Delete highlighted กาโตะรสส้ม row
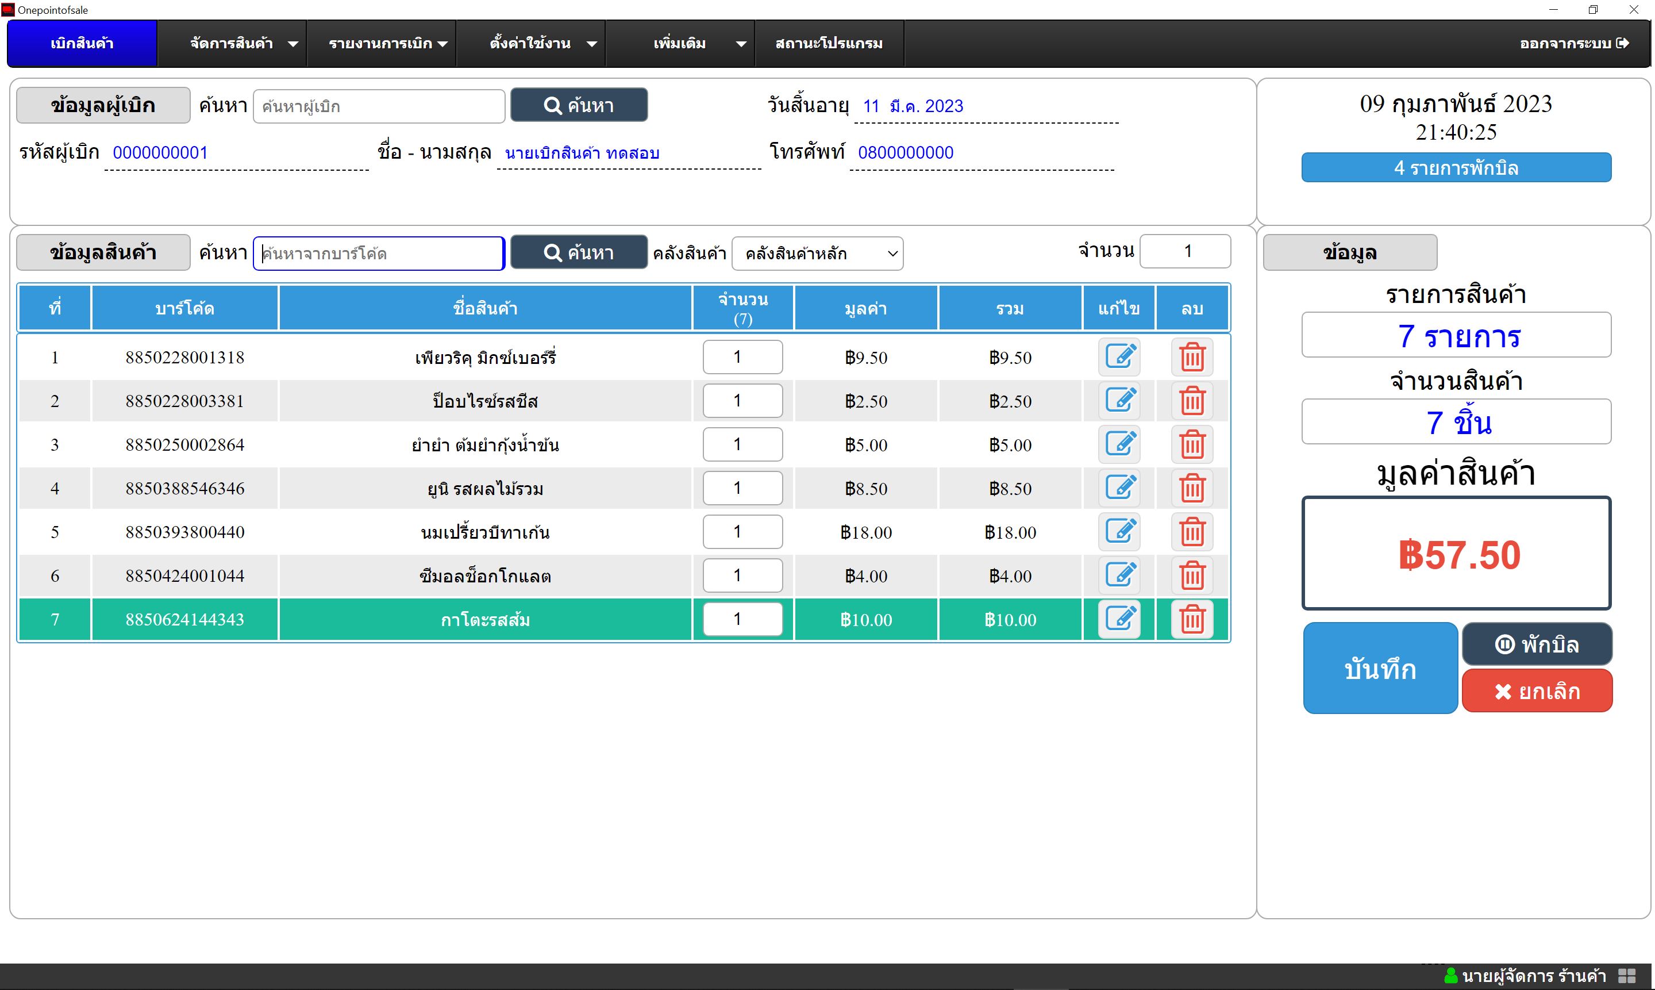This screenshot has height=990, width=1655. pyautogui.click(x=1192, y=619)
